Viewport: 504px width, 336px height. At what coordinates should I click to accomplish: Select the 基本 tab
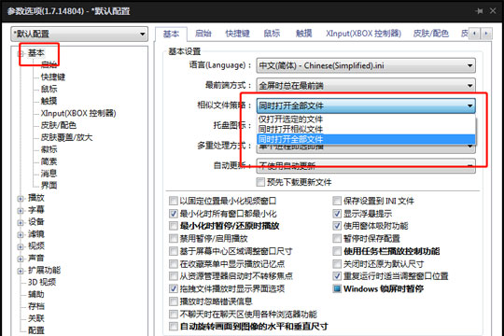171,34
